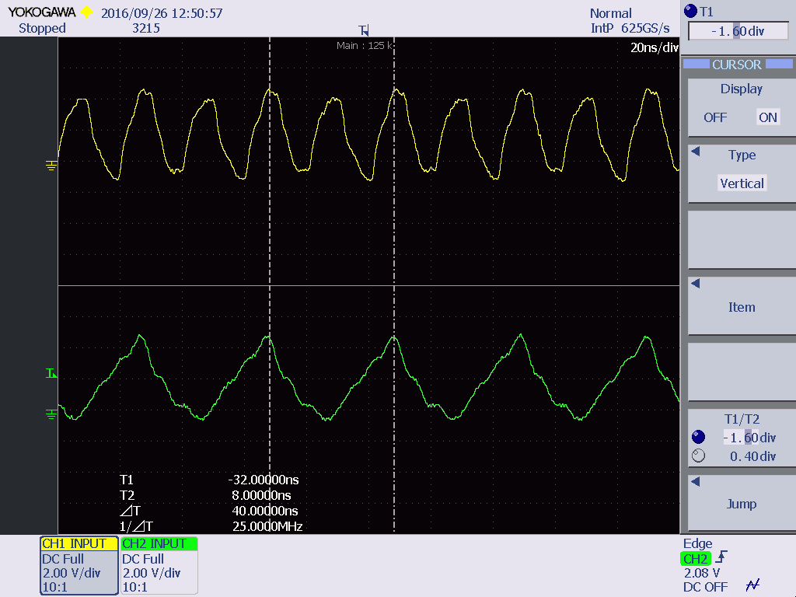This screenshot has width=796, height=597.
Task: Select the T2 cursor radio button
Action: coord(699,456)
